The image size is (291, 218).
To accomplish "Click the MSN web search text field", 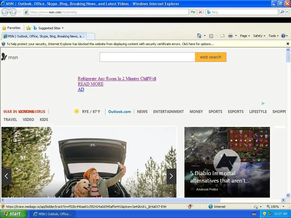I will click(147, 57).
